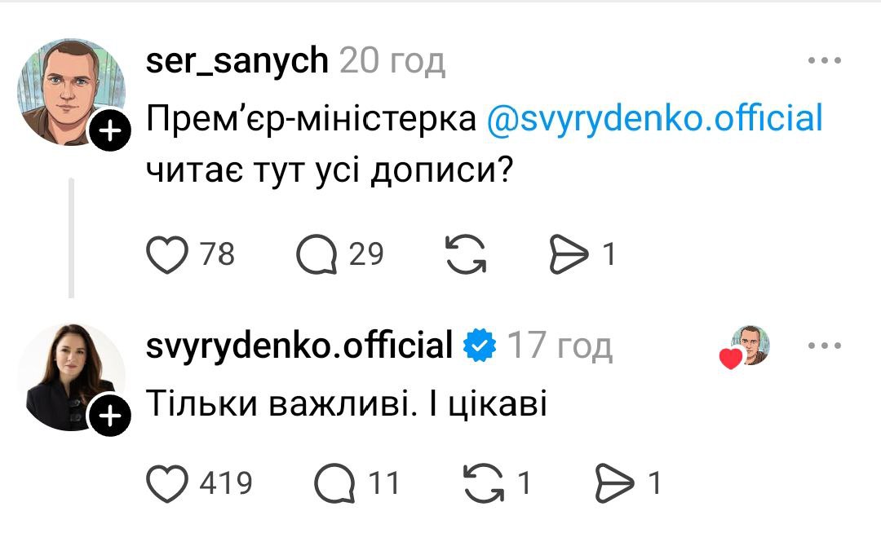Tap the blue verified badge

click(x=480, y=346)
